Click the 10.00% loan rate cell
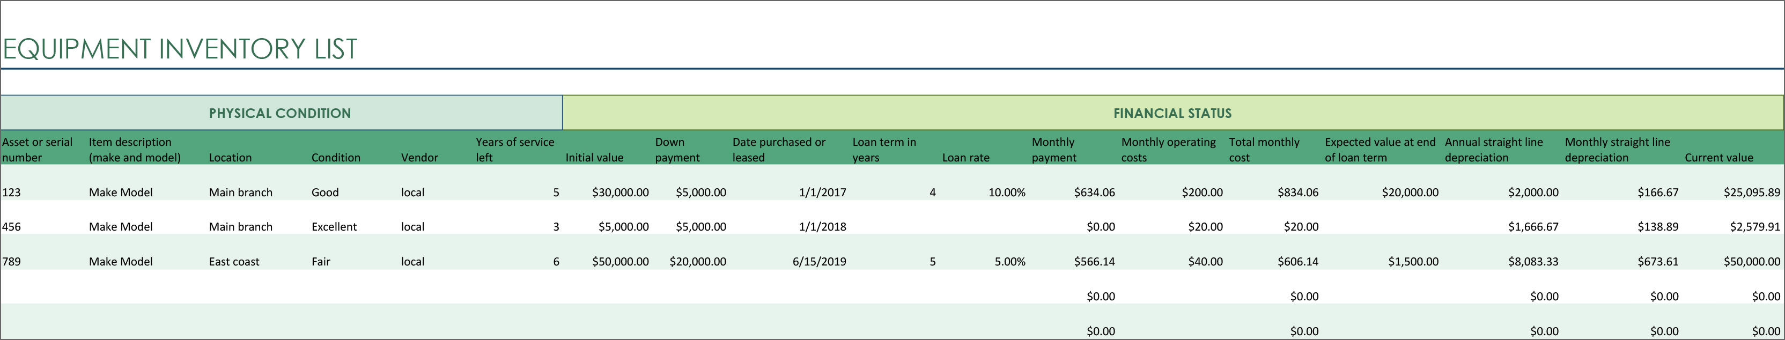The height and width of the screenshot is (340, 1785). pos(1006,193)
